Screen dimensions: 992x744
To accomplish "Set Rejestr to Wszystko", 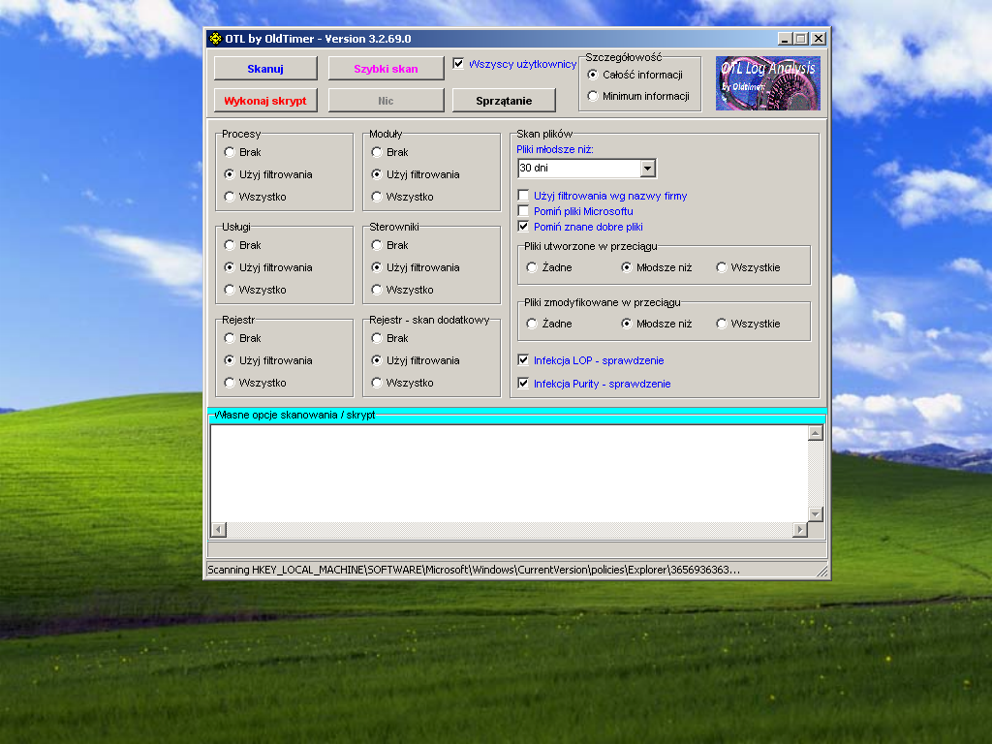I will 230,383.
